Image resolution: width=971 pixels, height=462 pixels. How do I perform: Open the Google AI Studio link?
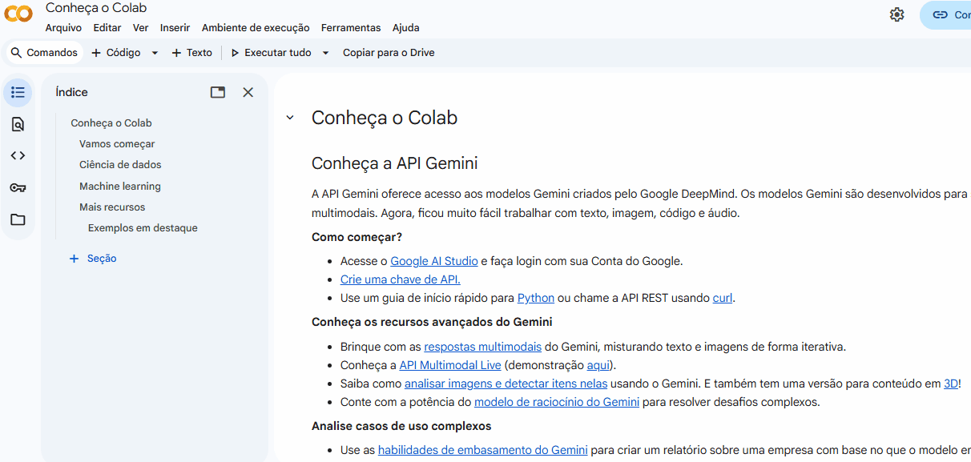(x=433, y=260)
